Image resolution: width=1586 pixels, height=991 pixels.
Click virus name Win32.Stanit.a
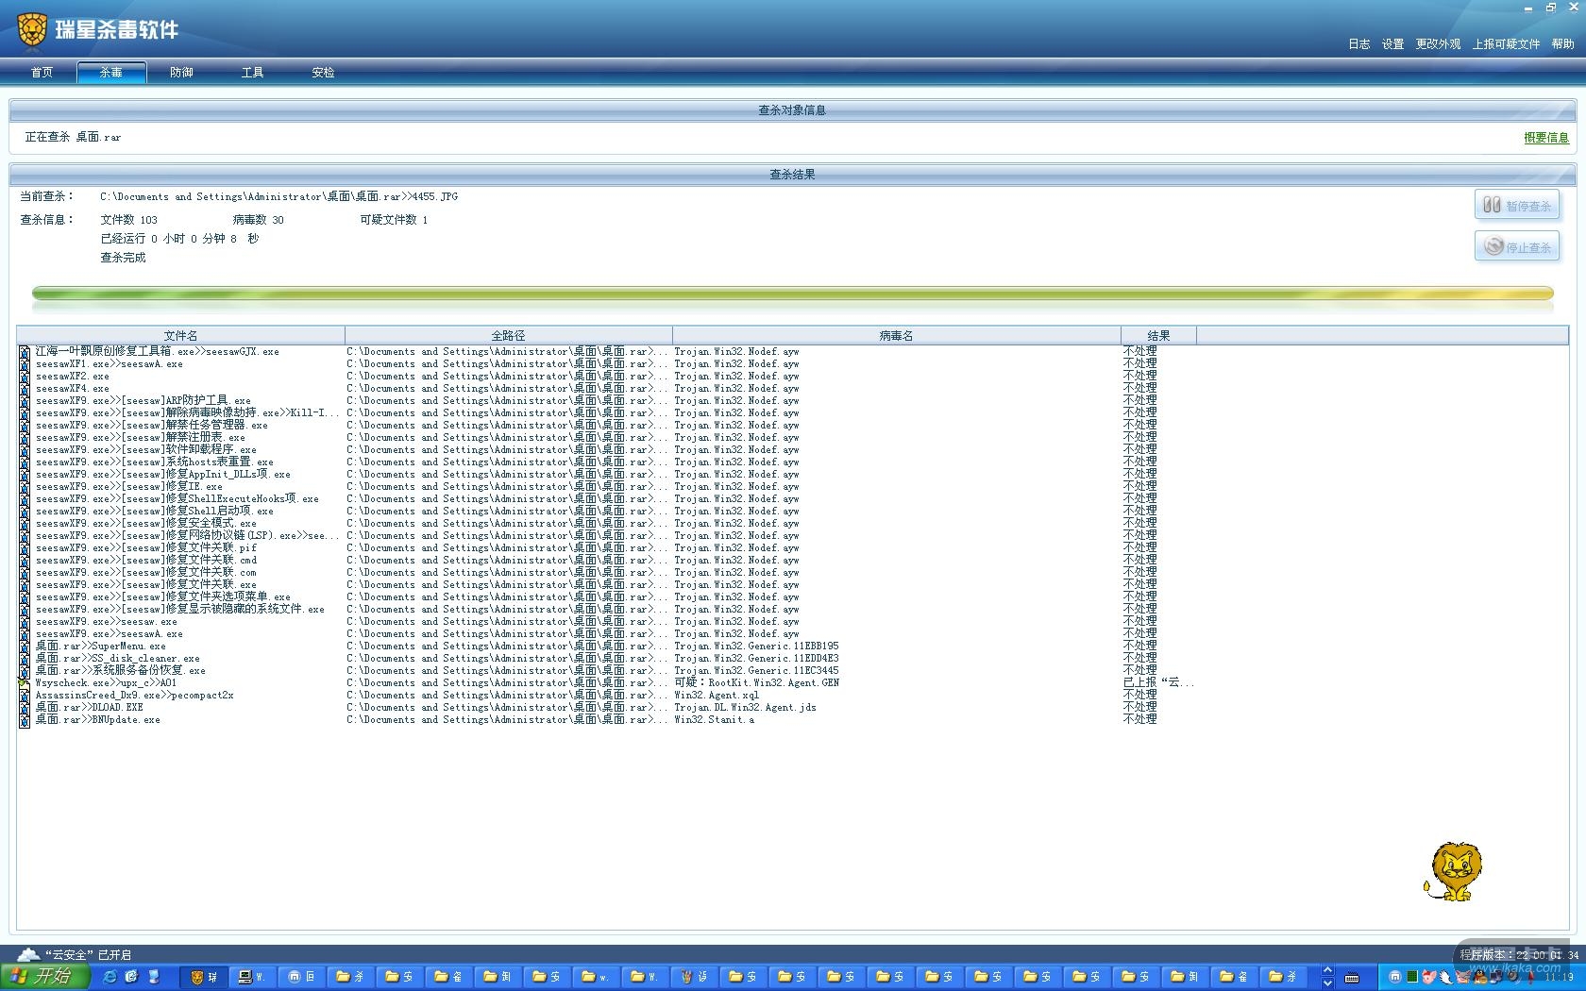(x=714, y=720)
